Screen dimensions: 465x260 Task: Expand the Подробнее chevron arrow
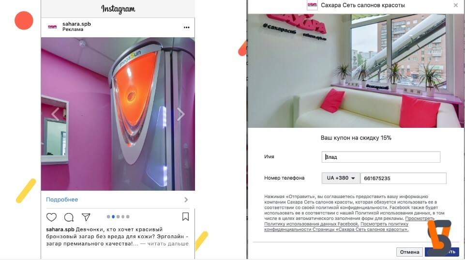[186, 200]
